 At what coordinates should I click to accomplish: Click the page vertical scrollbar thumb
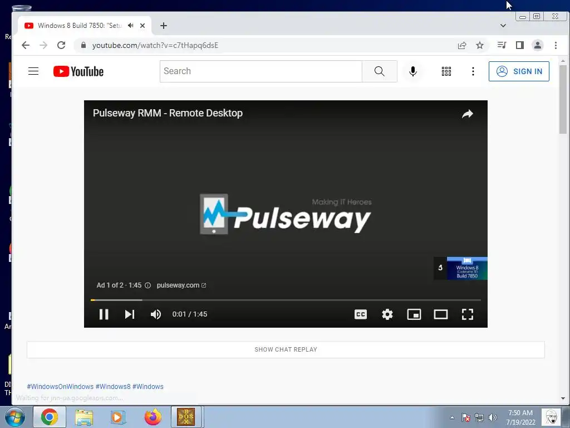pos(563,99)
